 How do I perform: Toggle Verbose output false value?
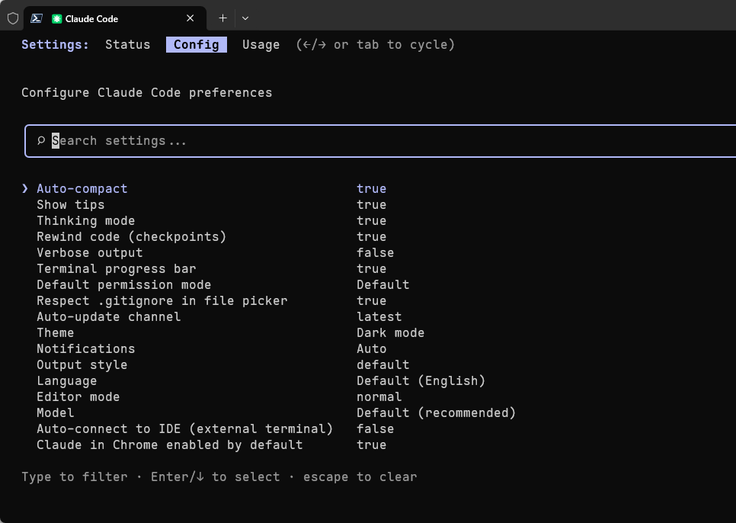[375, 252]
